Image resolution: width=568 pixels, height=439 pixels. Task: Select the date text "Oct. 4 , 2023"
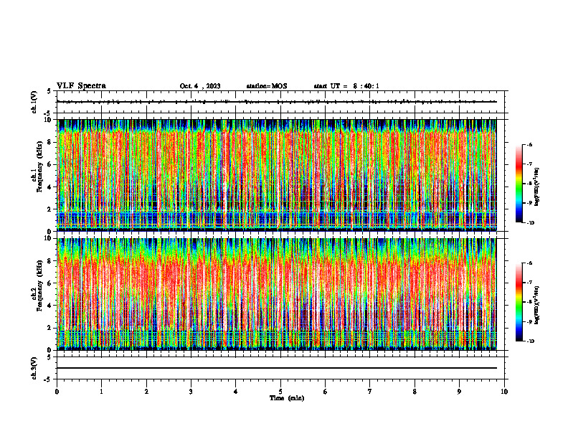(200, 86)
